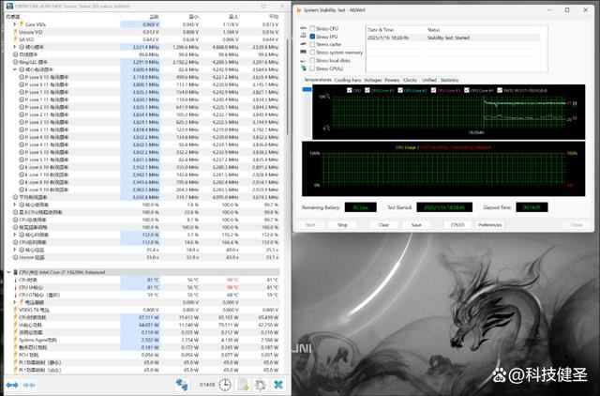Screen dimensions: 600x396
Task: Collapse the CPU [#0] Intel Core section
Action: pos(6,272)
